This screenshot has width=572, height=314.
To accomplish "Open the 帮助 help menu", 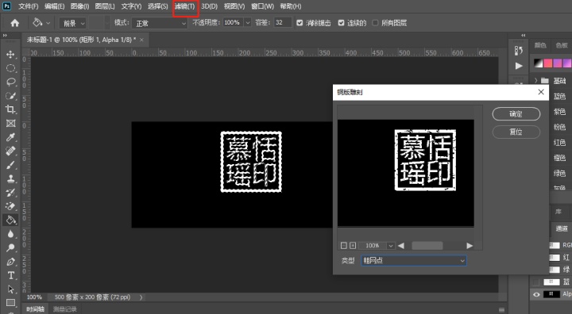I will click(x=291, y=6).
